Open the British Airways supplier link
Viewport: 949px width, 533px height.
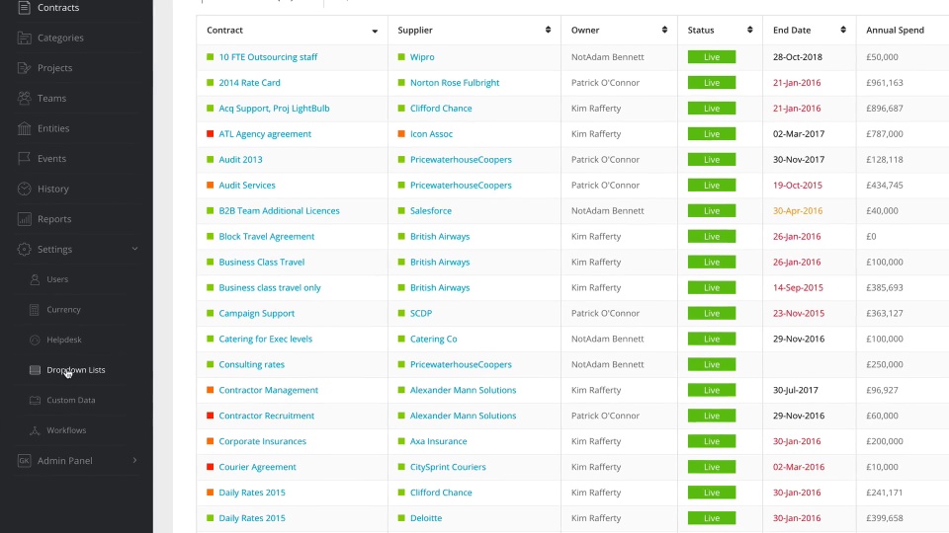440,237
